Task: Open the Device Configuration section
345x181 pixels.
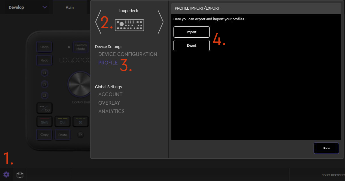Action: coord(128,54)
